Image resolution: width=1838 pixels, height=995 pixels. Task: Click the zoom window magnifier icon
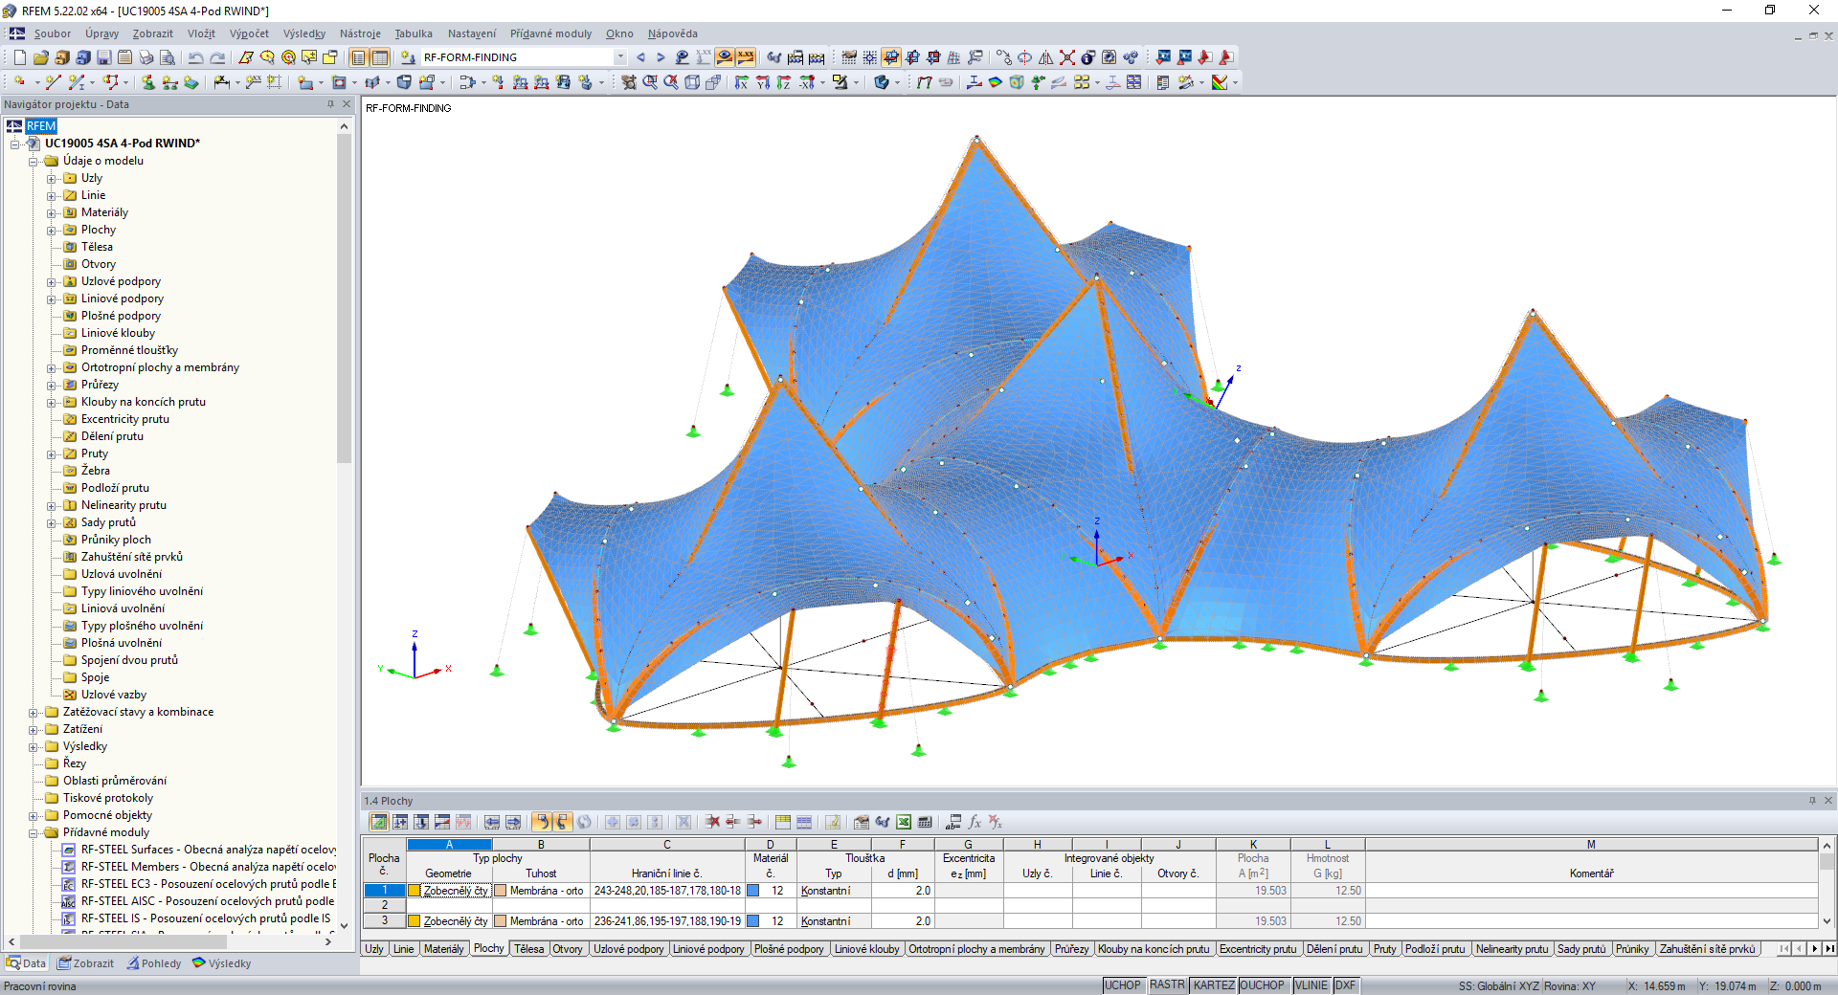(x=650, y=82)
